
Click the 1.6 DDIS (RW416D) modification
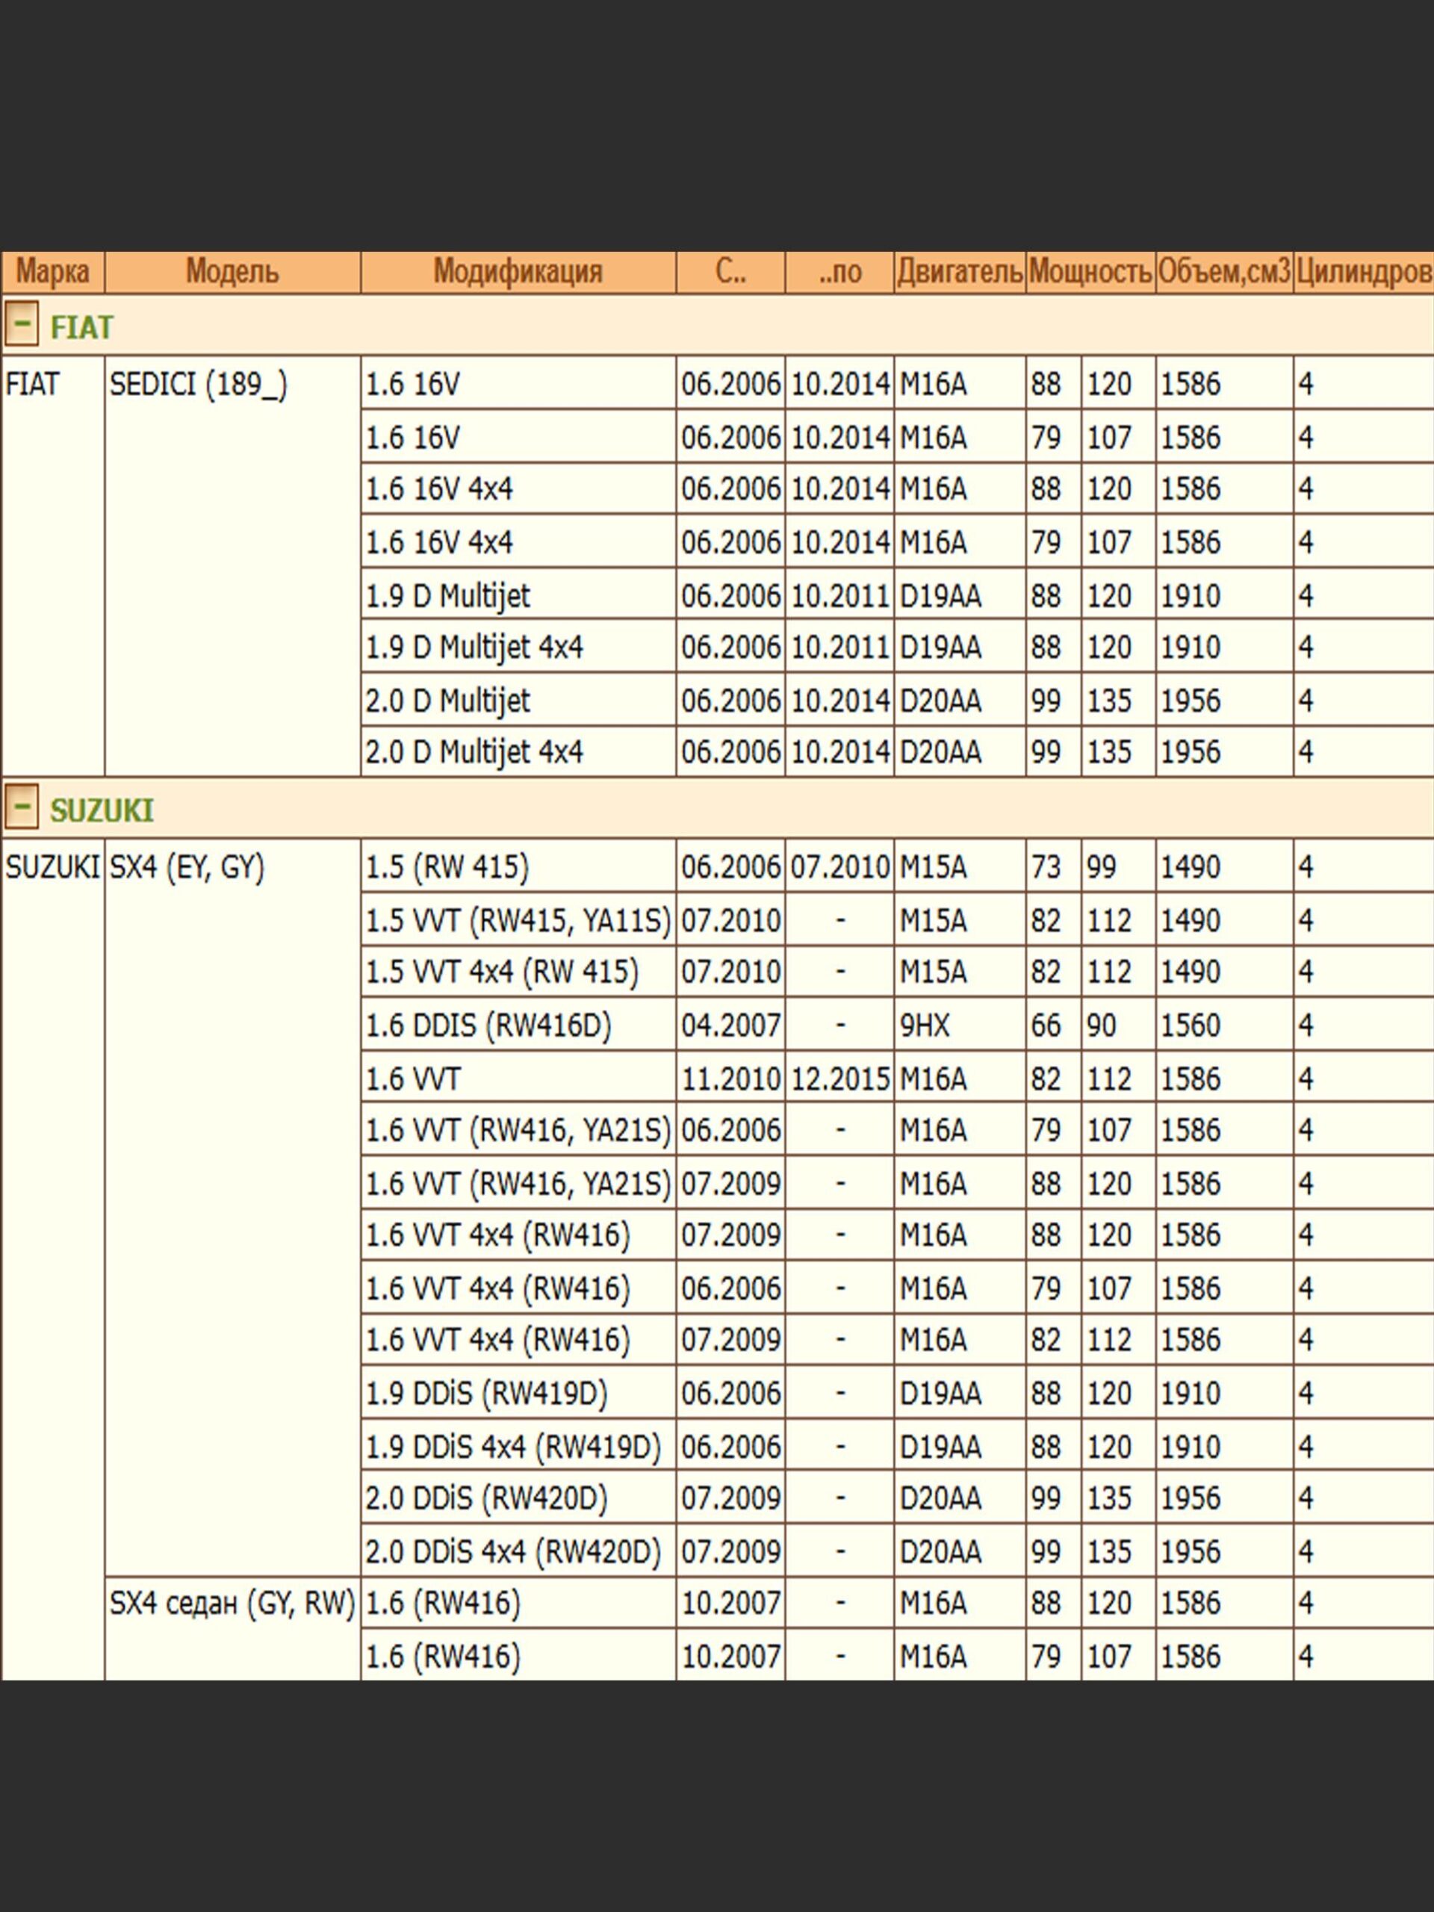488,1025
